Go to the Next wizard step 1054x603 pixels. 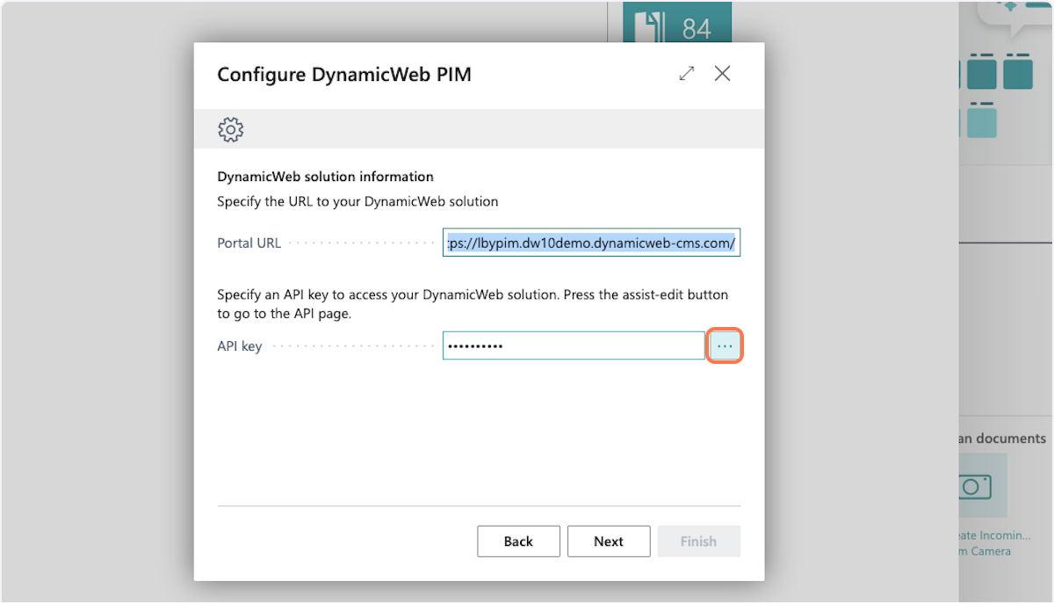(x=609, y=541)
